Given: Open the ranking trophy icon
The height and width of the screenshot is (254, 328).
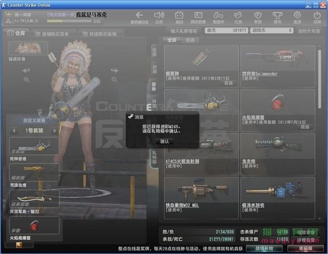Looking at the screenshot, I should (x=277, y=17).
